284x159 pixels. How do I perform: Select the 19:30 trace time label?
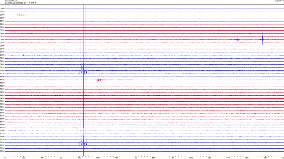pos(2,127)
